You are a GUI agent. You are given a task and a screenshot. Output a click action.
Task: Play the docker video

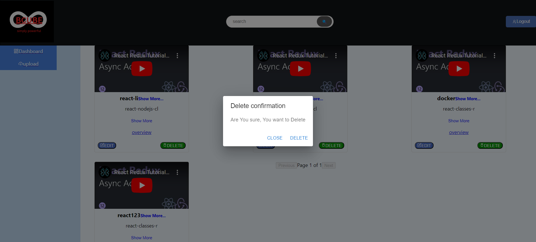459,69
